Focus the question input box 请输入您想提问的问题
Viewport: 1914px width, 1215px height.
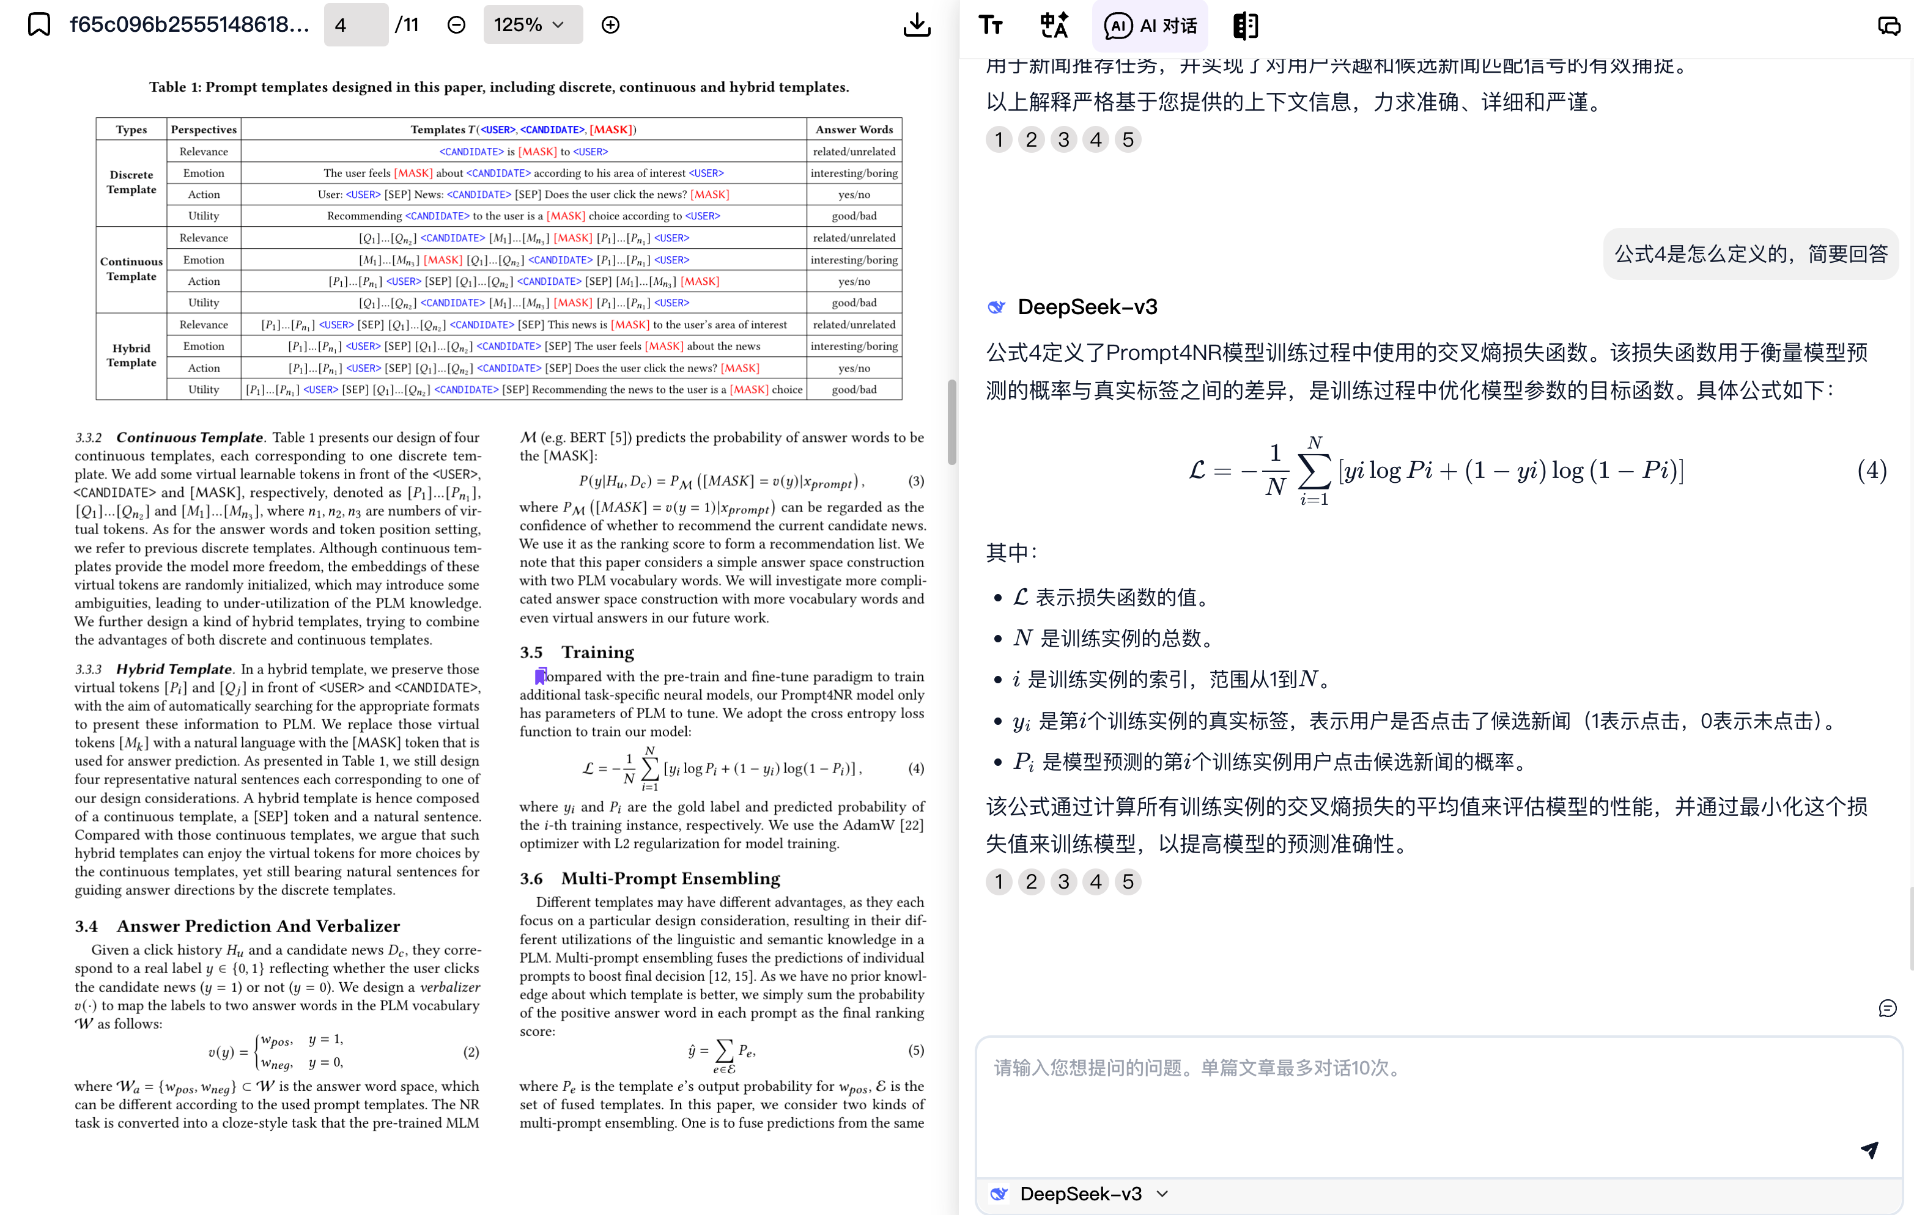point(1439,1106)
